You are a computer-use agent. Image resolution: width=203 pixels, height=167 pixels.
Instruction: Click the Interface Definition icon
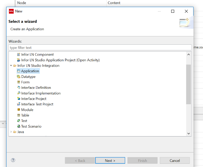click(x=19, y=88)
